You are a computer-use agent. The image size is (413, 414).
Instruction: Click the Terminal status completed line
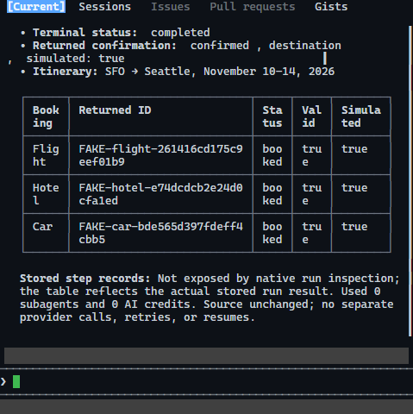click(x=116, y=33)
